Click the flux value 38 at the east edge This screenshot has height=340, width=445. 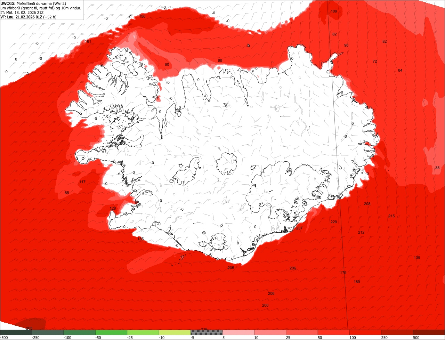point(437,168)
